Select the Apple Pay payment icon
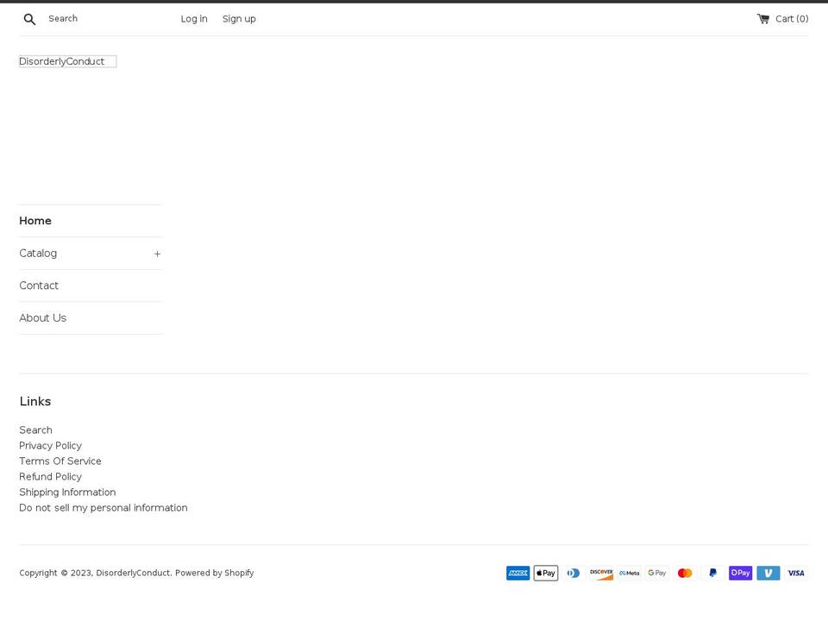The image size is (828, 621). point(546,573)
